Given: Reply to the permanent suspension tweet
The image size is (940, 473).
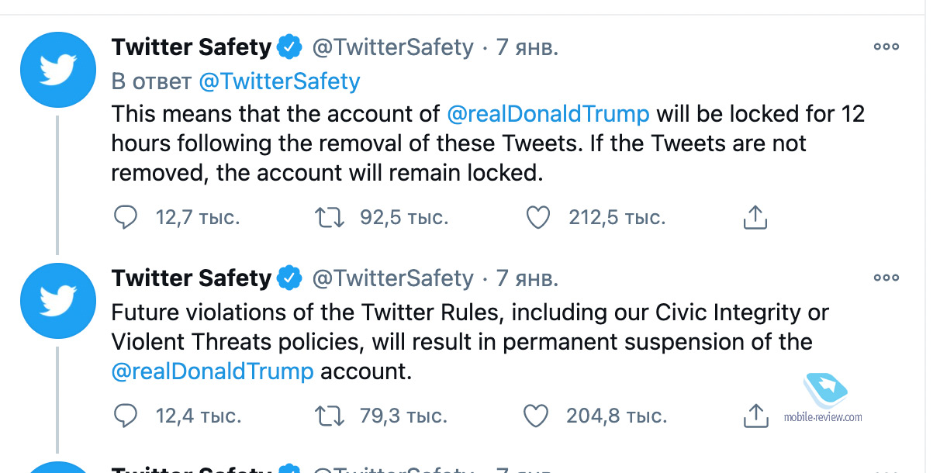Looking at the screenshot, I should click(x=125, y=416).
